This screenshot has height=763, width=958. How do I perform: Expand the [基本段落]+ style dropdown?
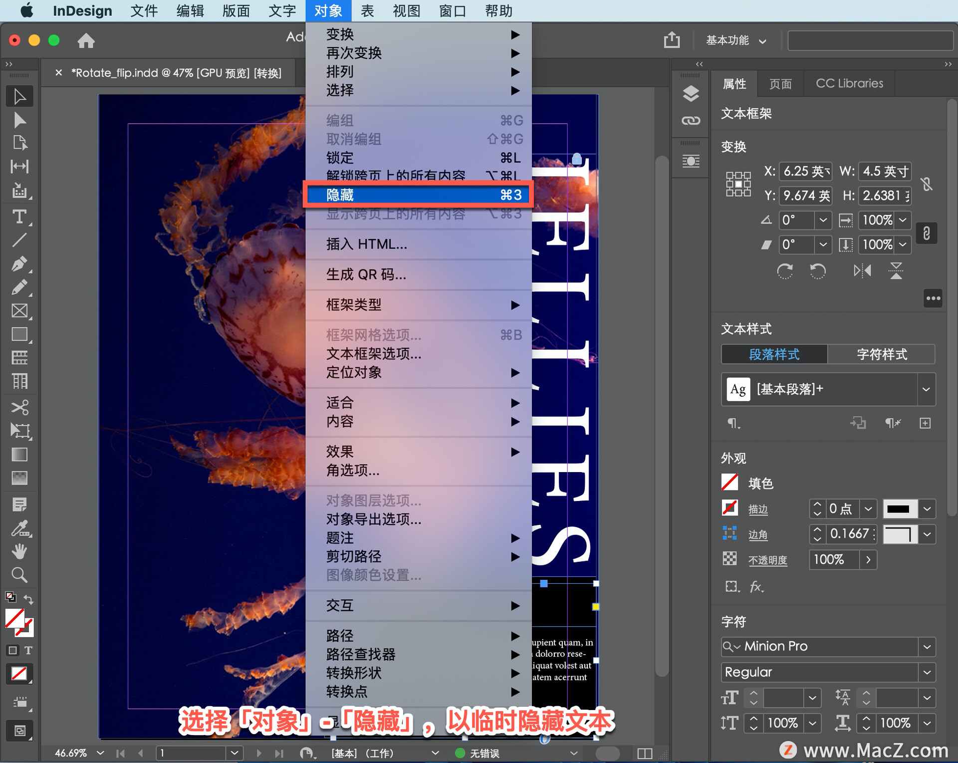click(926, 389)
